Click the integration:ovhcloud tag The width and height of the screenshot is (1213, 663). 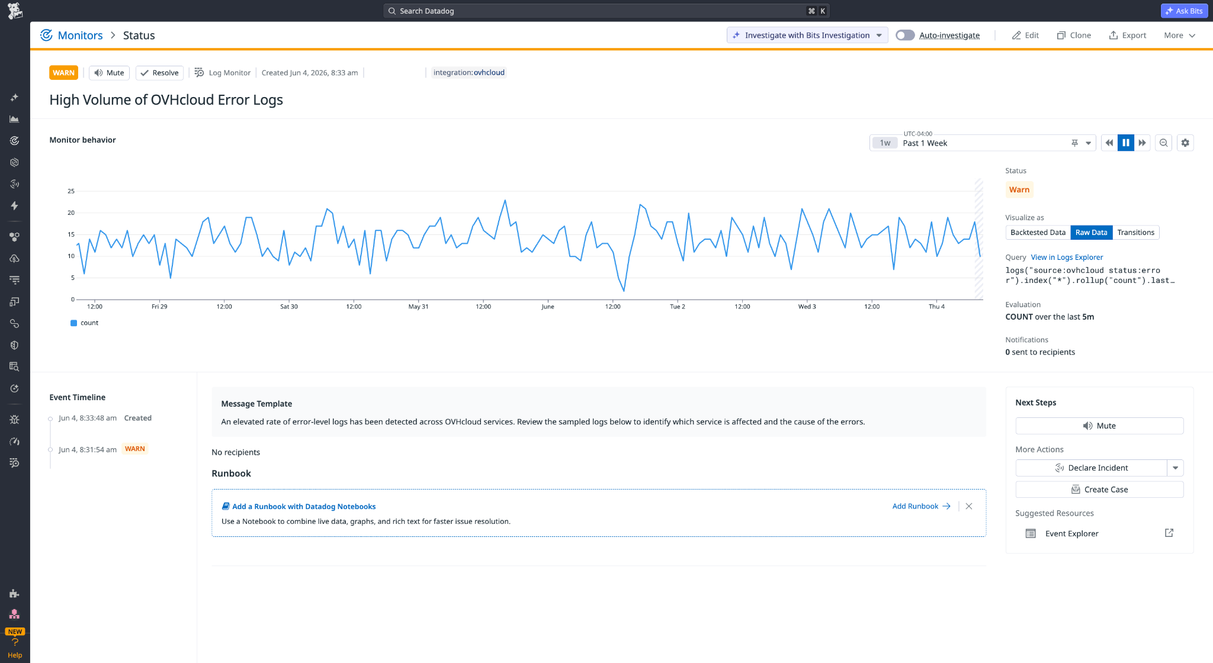pos(468,73)
